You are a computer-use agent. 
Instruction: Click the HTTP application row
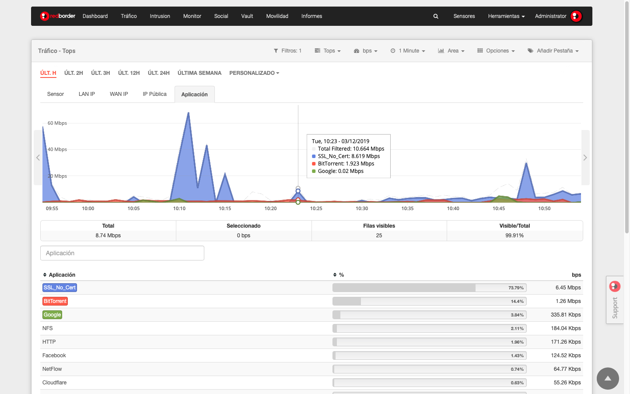[x=311, y=342]
